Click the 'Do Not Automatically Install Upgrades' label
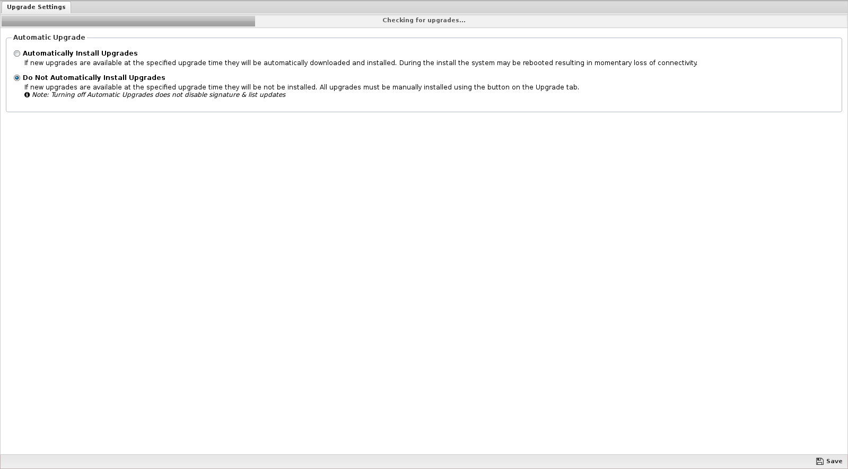This screenshot has height=469, width=848. (94, 78)
